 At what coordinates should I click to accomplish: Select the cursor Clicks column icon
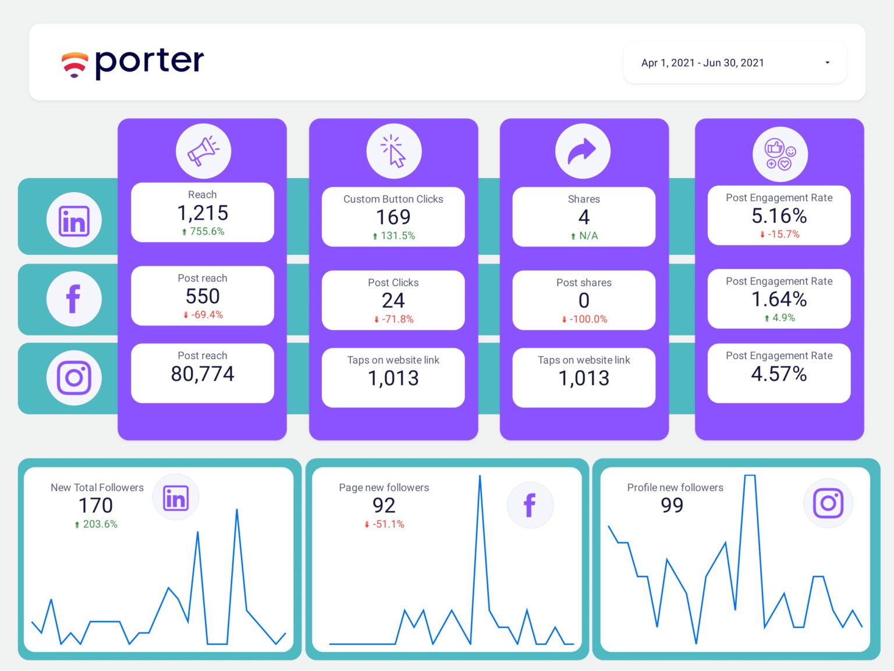393,150
